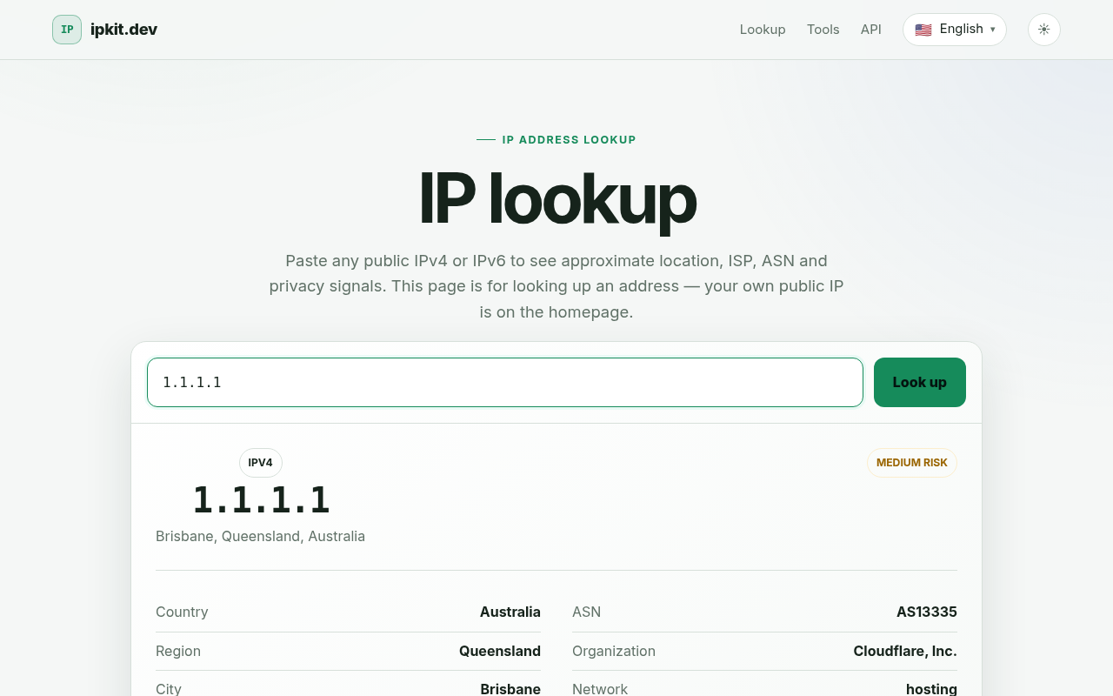This screenshot has width=1113, height=696.
Task: Click the Region value Queensland
Action: click(x=500, y=651)
